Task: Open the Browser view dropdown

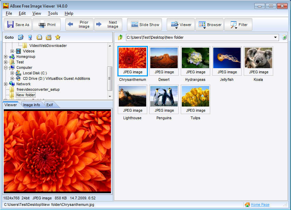Action: point(209,25)
